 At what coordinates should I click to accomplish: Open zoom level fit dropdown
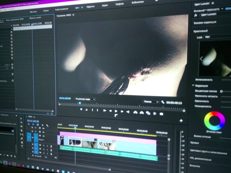85,99
